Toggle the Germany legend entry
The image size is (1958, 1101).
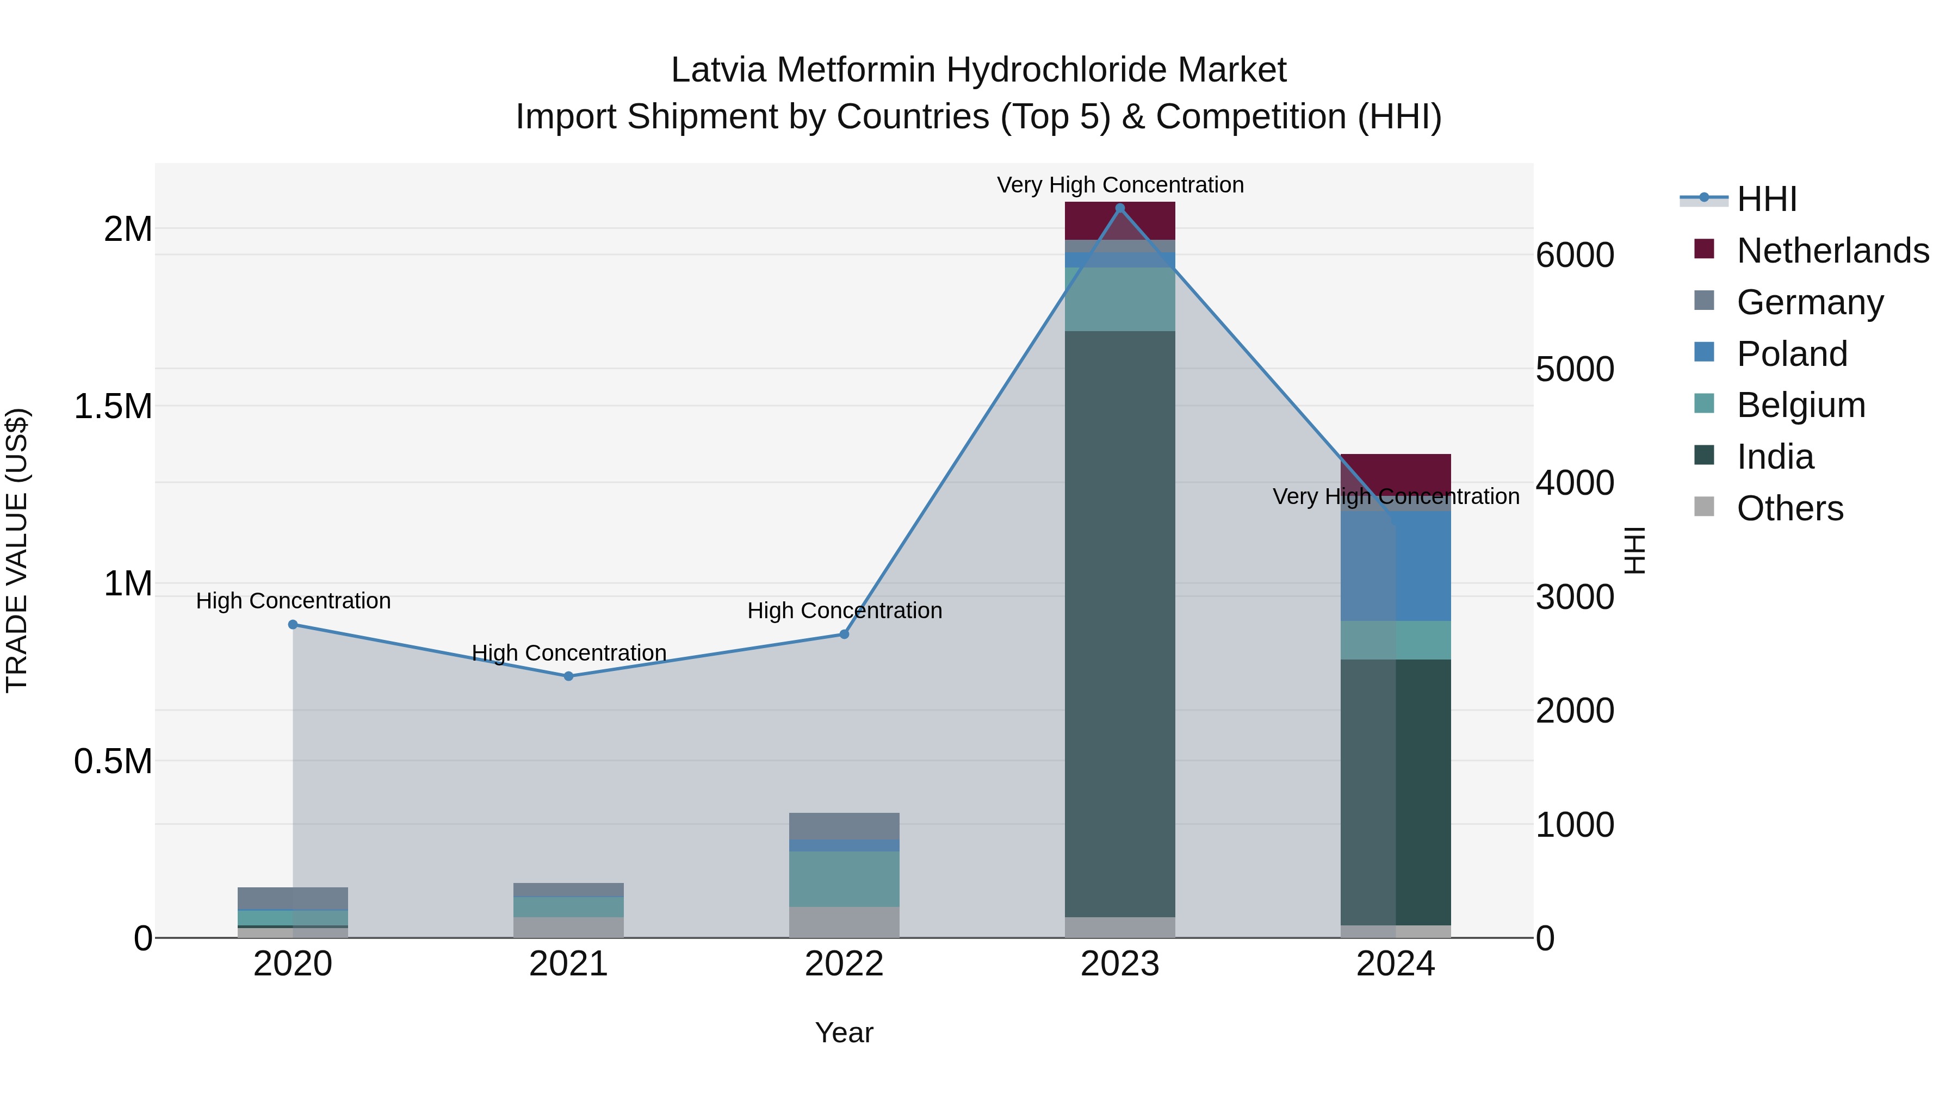(x=1788, y=302)
